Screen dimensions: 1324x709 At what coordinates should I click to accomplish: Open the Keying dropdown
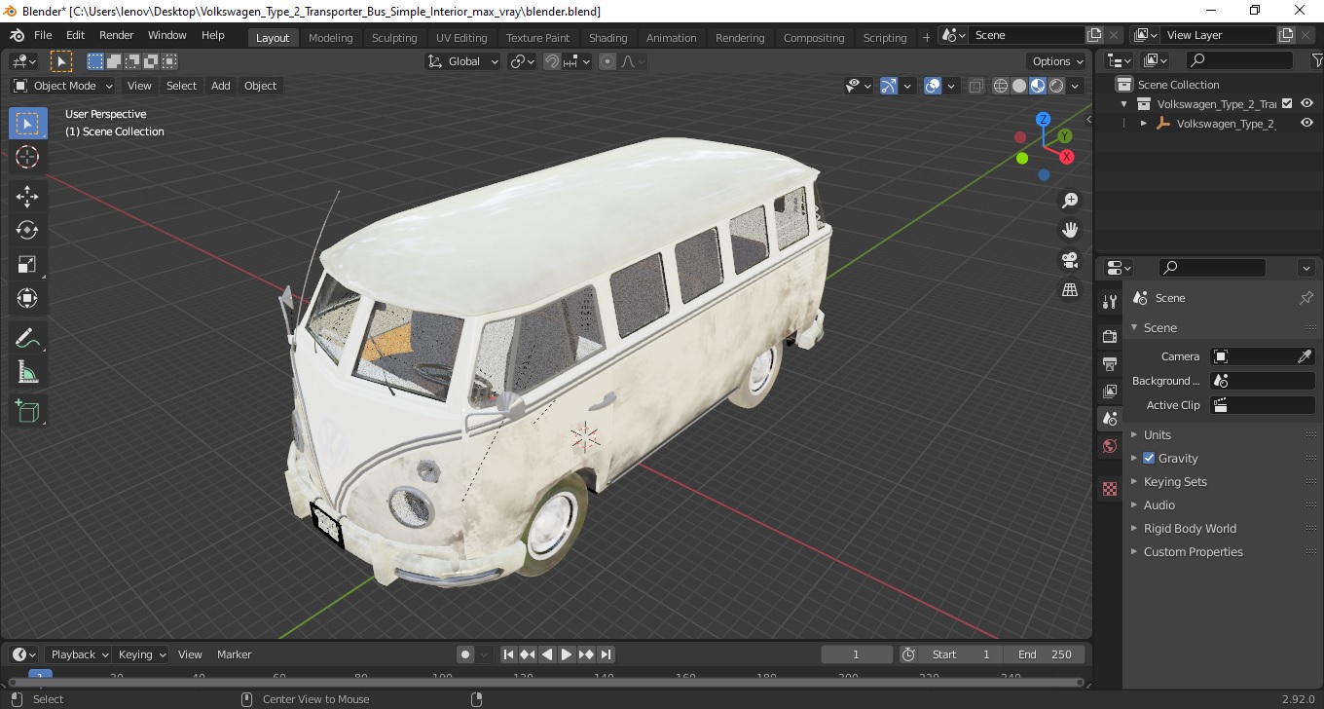click(x=142, y=654)
